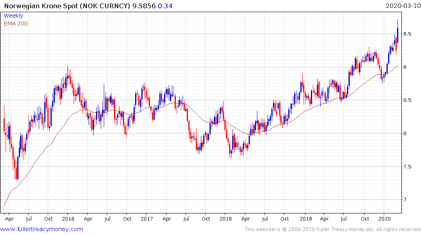
Task: Click the 7.5 y-axis label
Action: tap(407, 167)
